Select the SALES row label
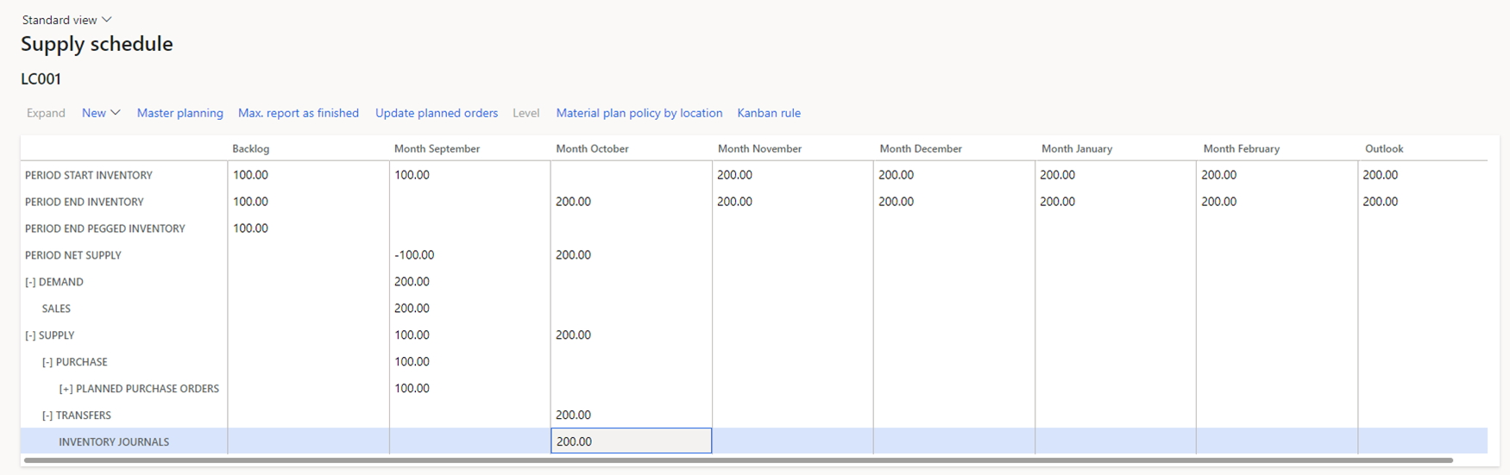The width and height of the screenshot is (1510, 475). pyautogui.click(x=56, y=309)
